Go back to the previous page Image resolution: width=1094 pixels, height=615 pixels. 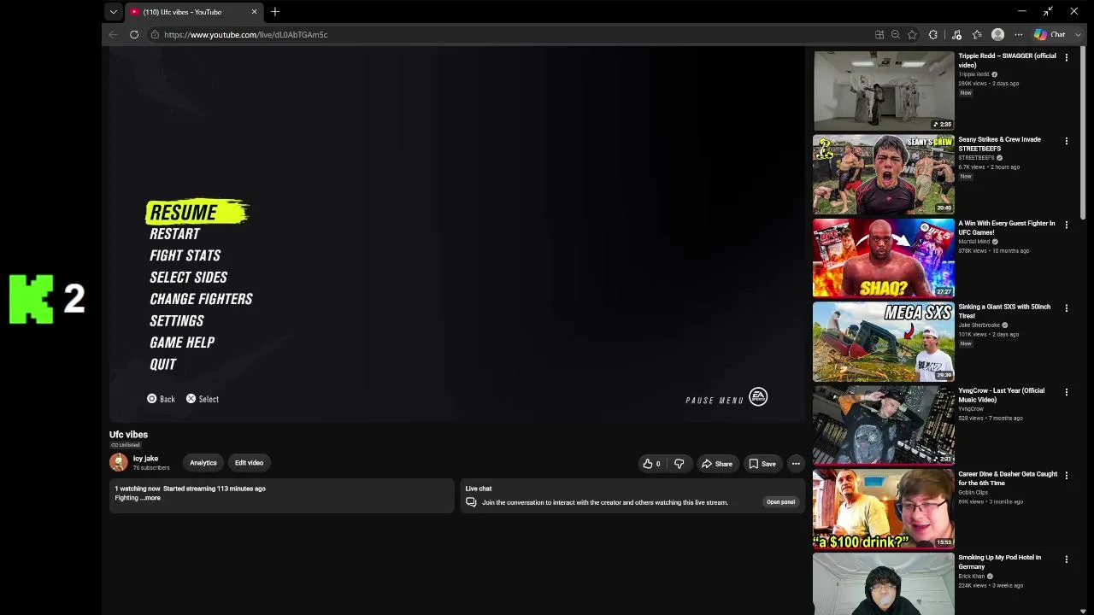(x=113, y=35)
